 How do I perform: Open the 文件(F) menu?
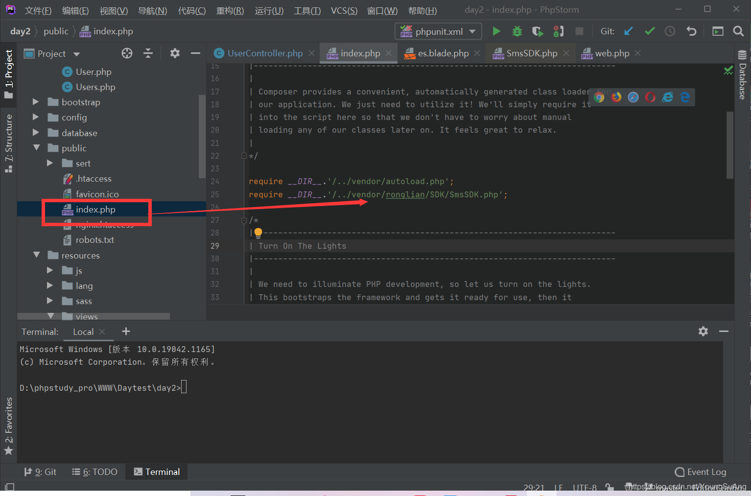pos(38,10)
